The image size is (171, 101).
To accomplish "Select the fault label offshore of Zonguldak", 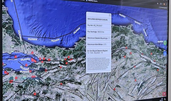I will (77, 31).
